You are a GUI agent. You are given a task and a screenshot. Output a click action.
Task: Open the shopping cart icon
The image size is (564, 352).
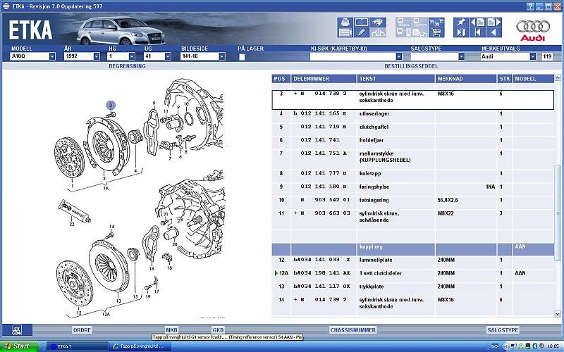click(436, 32)
